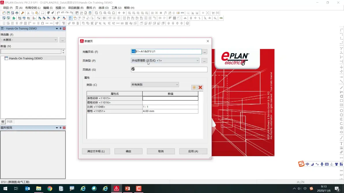The height and width of the screenshot is (193, 344).
Task: Delete property with the red X button
Action: click(200, 87)
